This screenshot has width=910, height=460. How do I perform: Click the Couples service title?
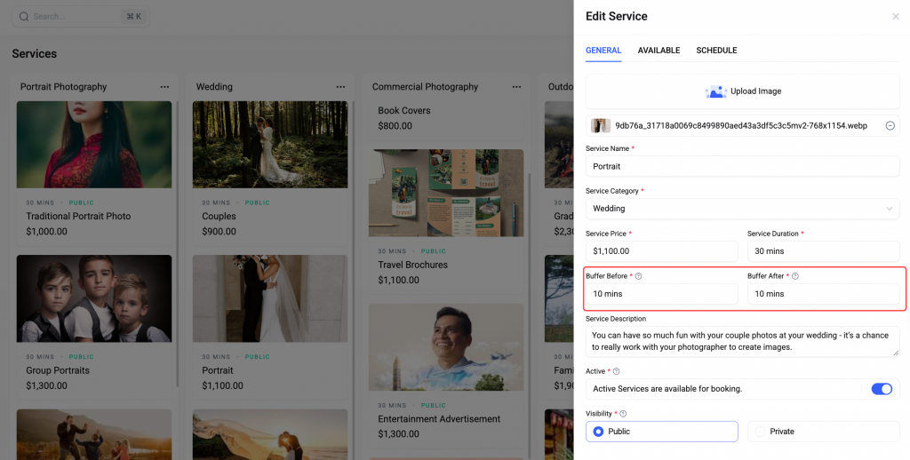click(x=219, y=216)
